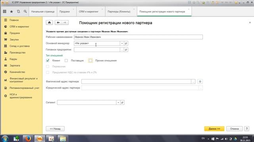Click the Далее >> button
The image size is (254, 142).
pyautogui.click(x=214, y=129)
